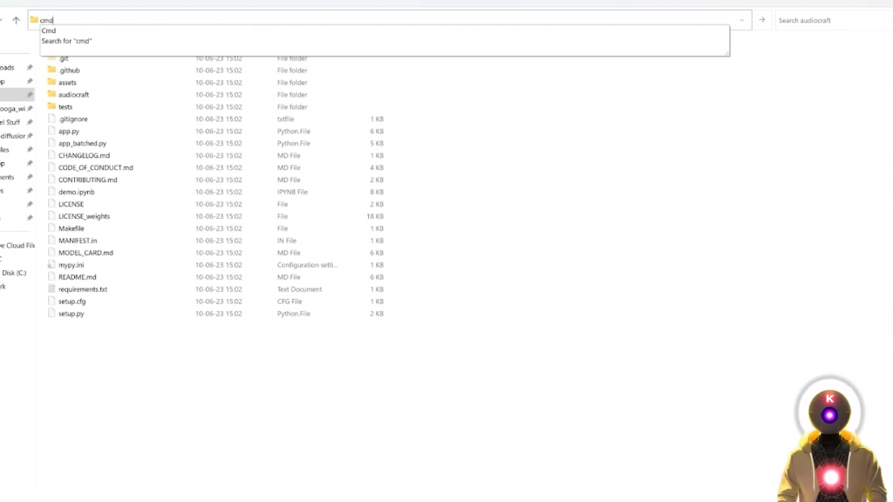
Task: Select the file name LICENSE_weights
Action: tap(84, 216)
